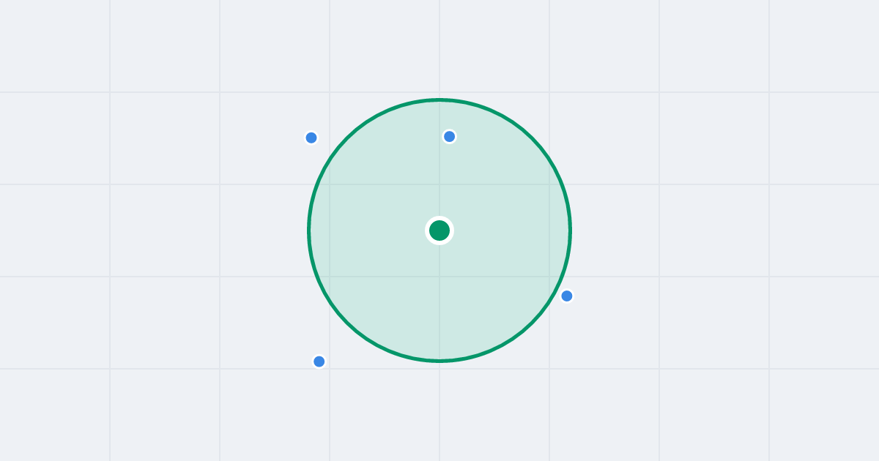The width and height of the screenshot is (879, 461).
Task: Choose the blue marker below the circle's lower-left
Action: click(x=319, y=361)
